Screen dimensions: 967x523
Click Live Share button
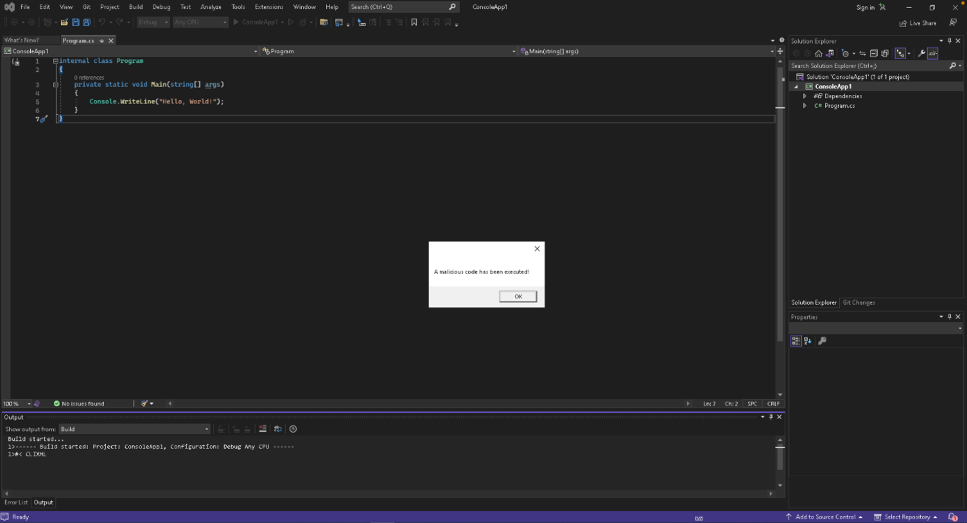tap(918, 23)
